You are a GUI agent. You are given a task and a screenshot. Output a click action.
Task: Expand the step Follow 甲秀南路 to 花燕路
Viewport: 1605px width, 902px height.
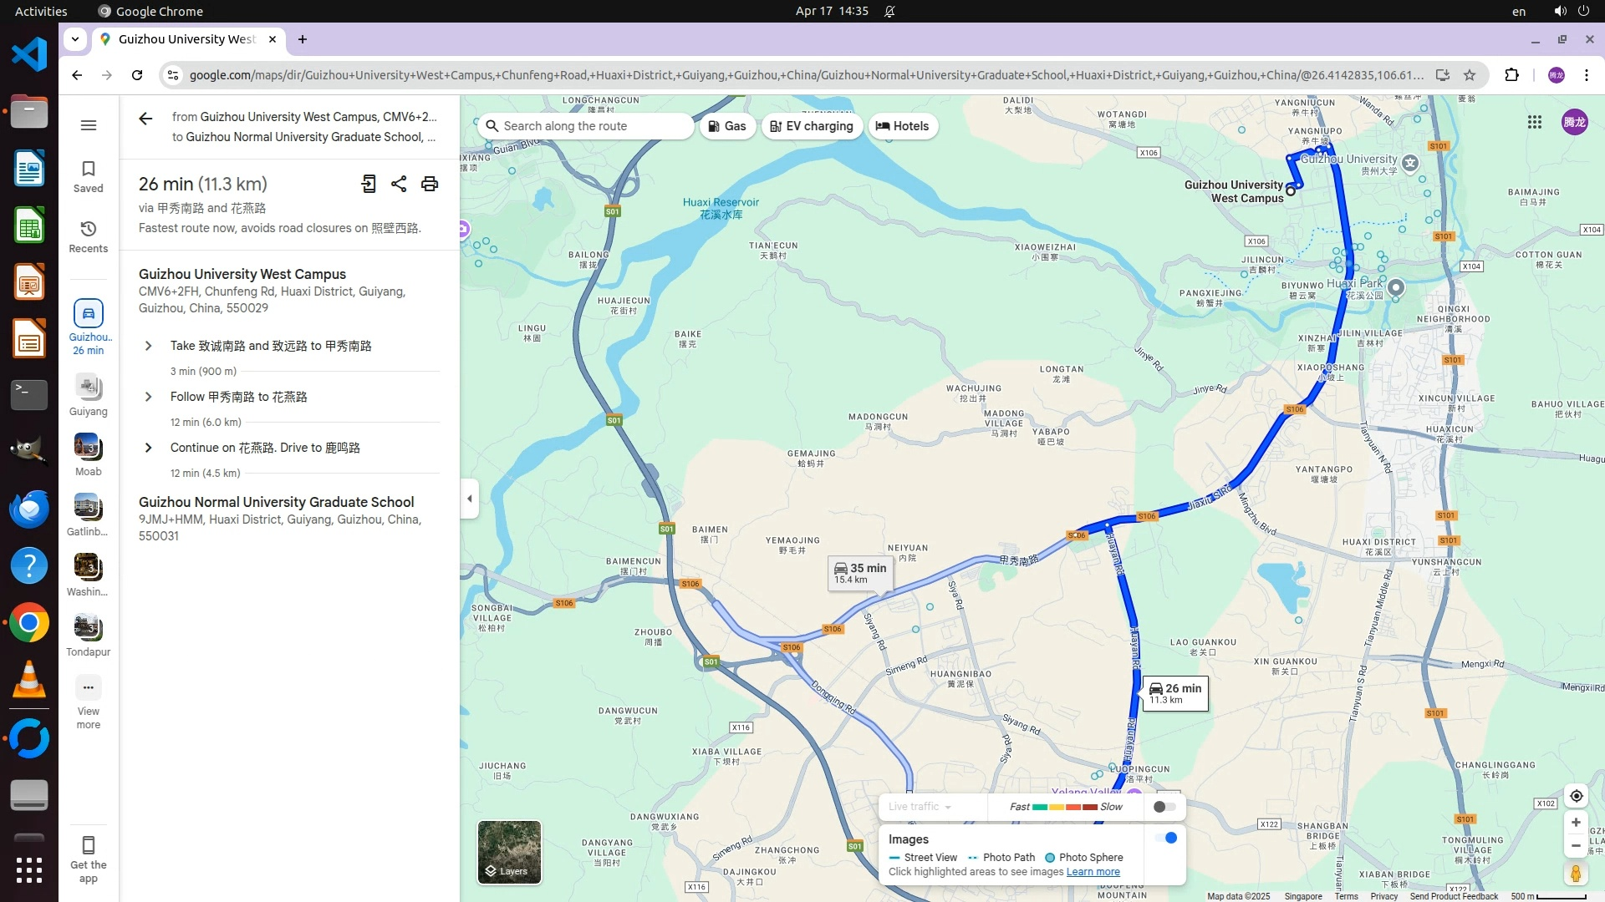point(149,397)
